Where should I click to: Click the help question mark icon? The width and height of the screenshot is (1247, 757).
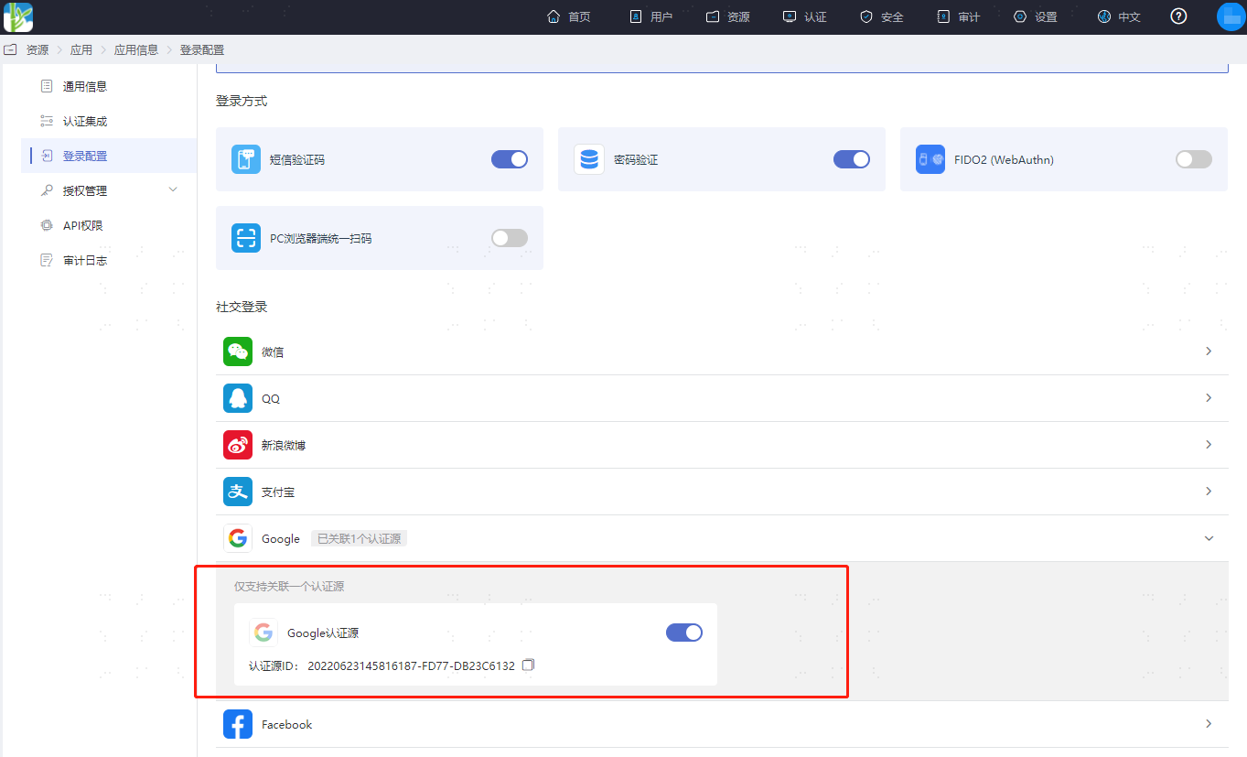point(1178,16)
